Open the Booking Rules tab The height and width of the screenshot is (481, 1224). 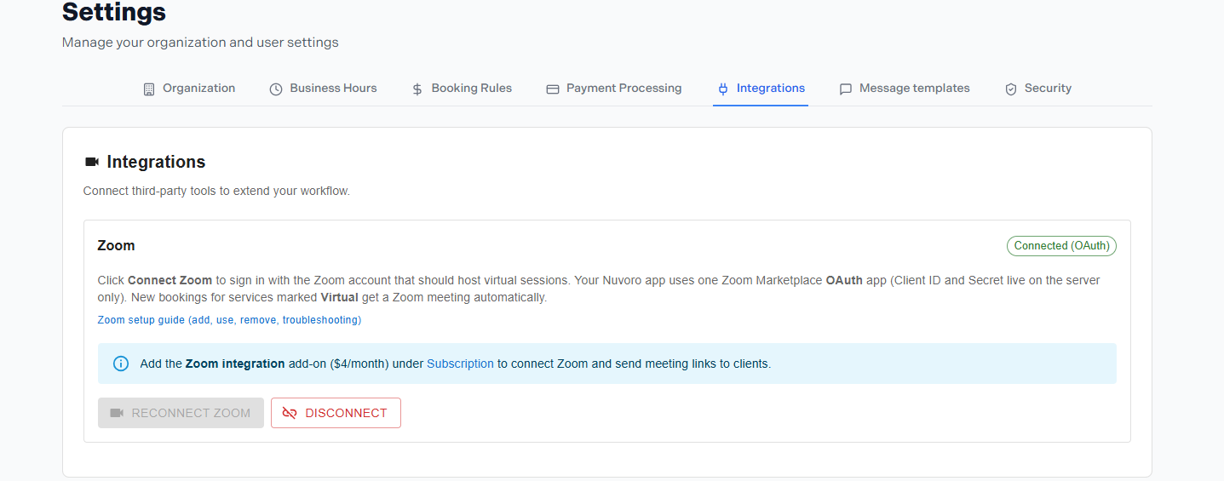[462, 89]
